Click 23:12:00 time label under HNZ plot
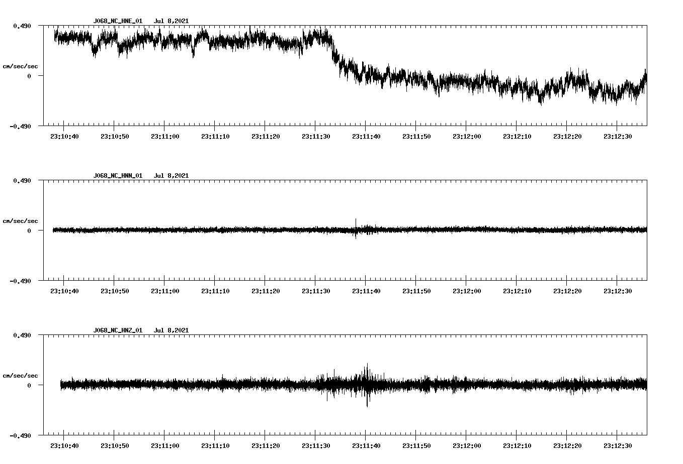This screenshot has height=464, width=683. 467,446
